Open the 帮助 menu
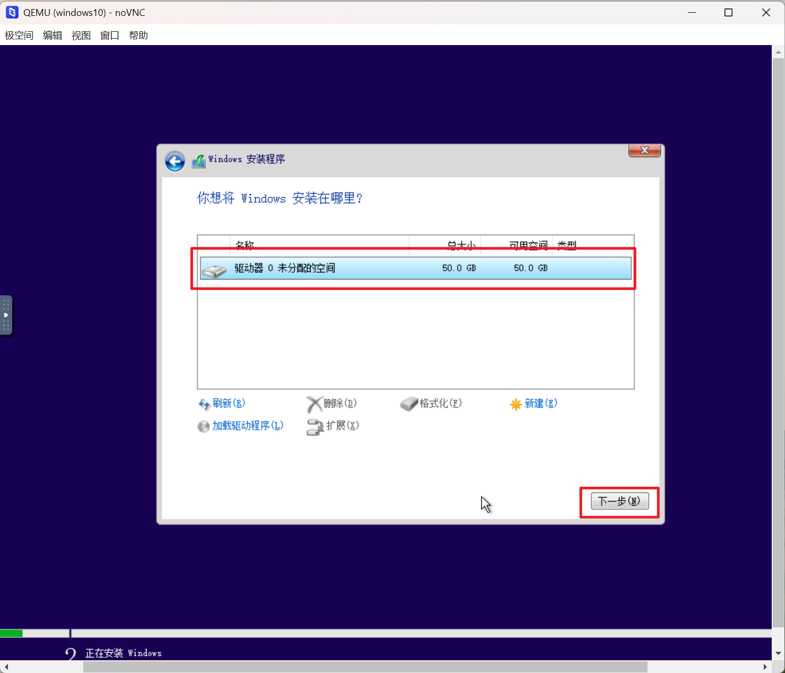 point(139,36)
